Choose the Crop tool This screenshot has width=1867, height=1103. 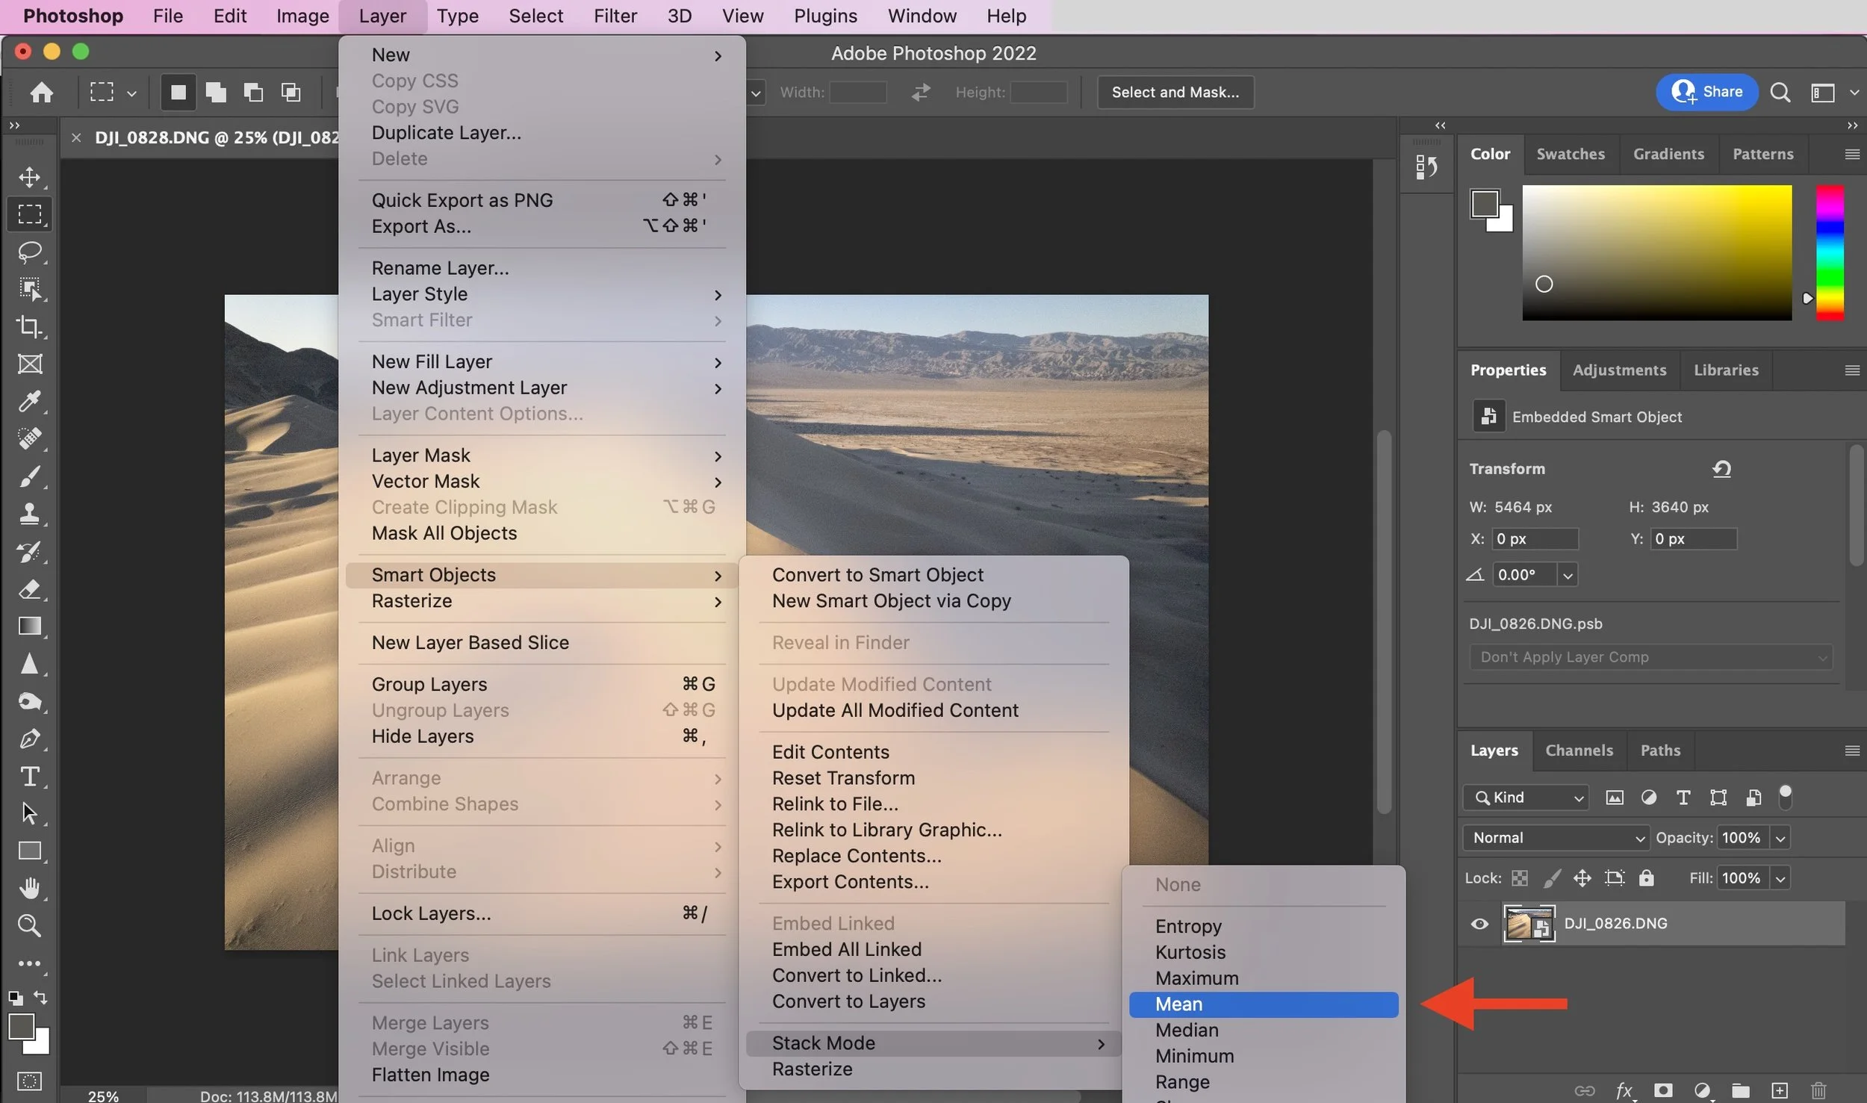[x=30, y=326]
